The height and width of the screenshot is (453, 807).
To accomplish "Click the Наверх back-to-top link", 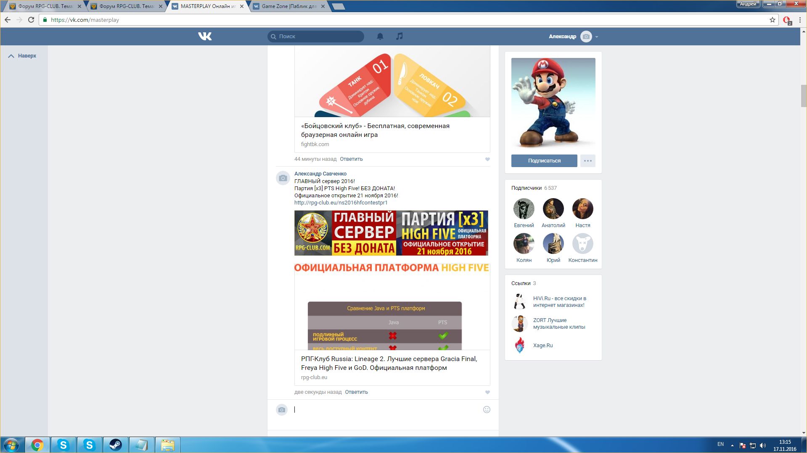I will click(22, 56).
